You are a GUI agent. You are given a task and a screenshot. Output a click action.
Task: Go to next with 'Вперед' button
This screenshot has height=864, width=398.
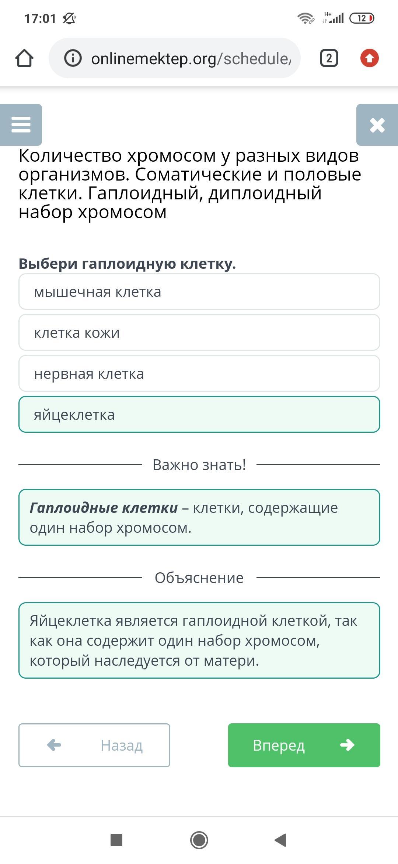(x=304, y=745)
